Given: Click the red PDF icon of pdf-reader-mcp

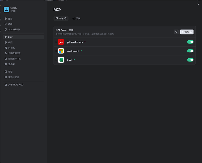Looking at the screenshot, I should 61,42.
